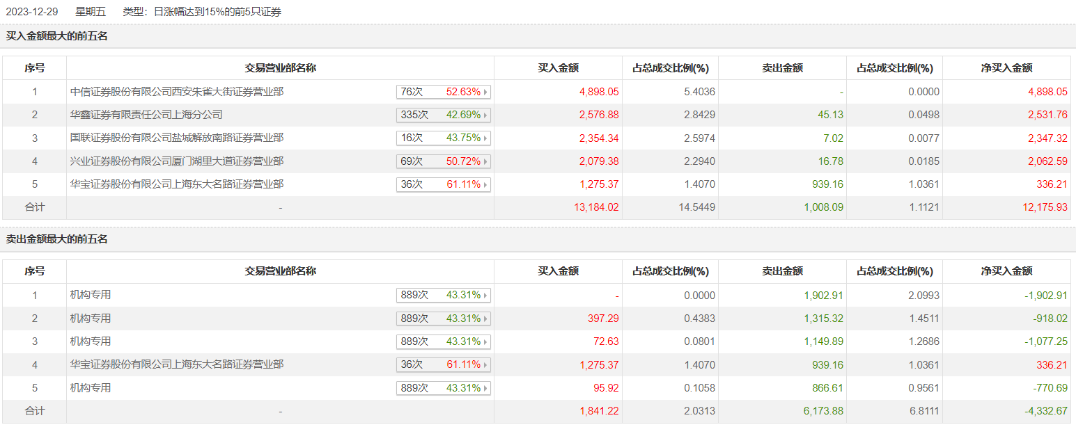This screenshot has height=427, width=1076.
Task: Select the 卖出金额最大的前五名 section title
Action: click(x=57, y=239)
